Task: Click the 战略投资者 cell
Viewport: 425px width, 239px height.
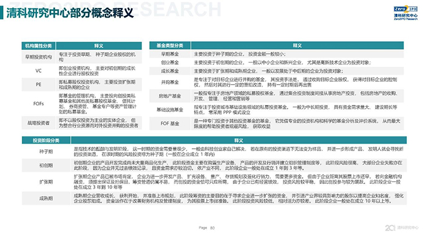Action: pyautogui.click(x=38, y=123)
